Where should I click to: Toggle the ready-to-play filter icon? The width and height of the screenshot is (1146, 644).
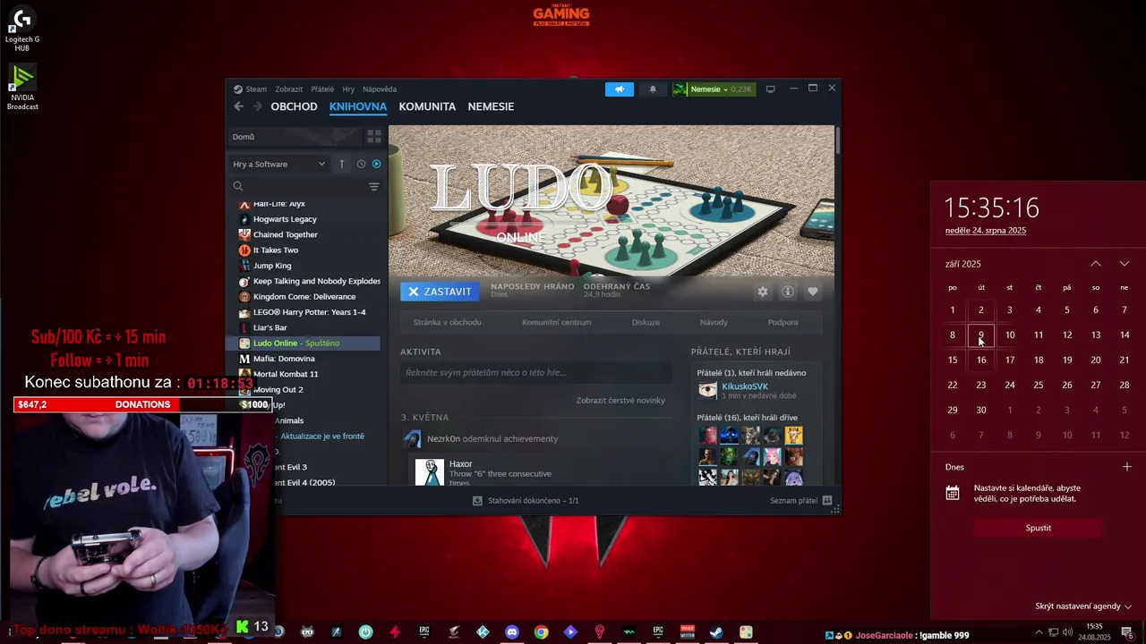(x=376, y=165)
